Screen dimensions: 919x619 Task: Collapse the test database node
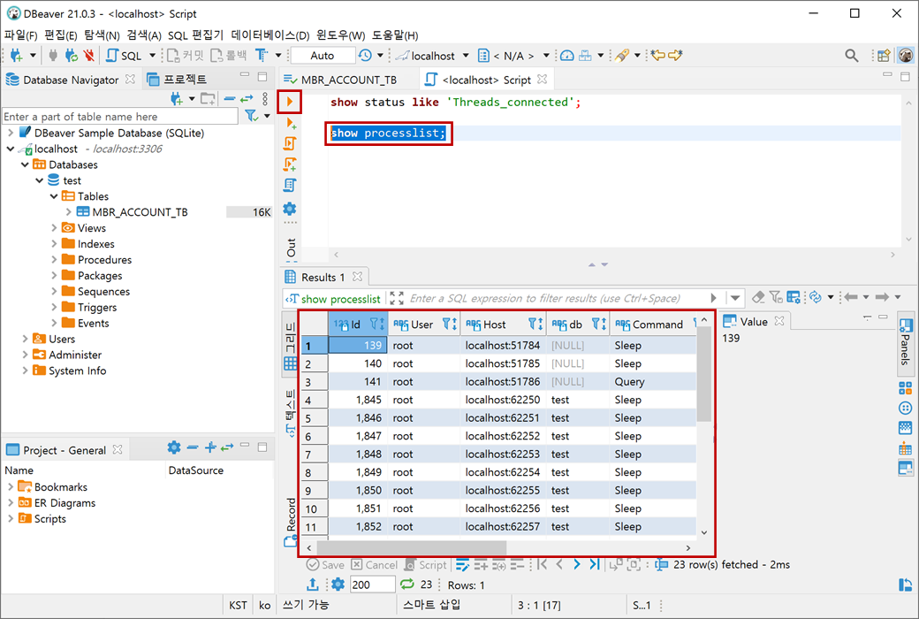pos(39,180)
